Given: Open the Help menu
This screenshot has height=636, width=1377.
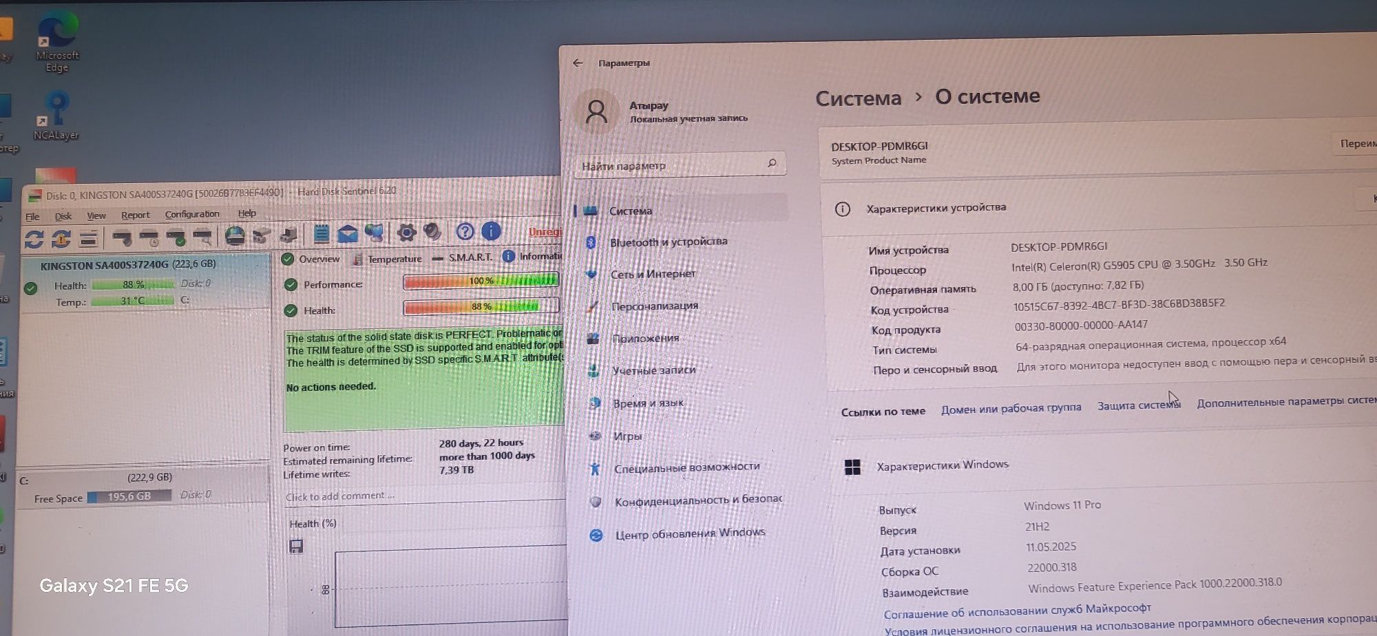Looking at the screenshot, I should pyautogui.click(x=246, y=213).
